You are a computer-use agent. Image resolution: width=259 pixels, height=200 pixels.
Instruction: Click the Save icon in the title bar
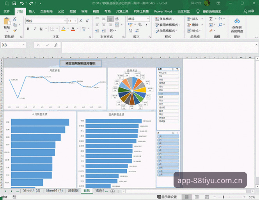coord(14,3)
